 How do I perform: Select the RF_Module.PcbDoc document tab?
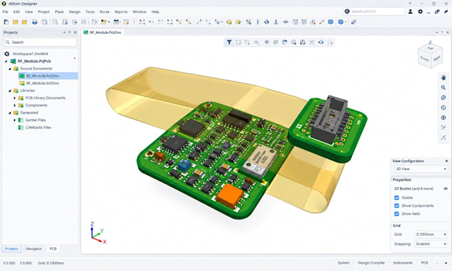click(102, 33)
